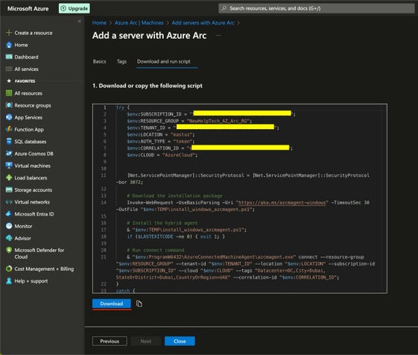This screenshot has height=355, width=418.
Task: Click Create a resource plus icon
Action: click(x=9, y=33)
